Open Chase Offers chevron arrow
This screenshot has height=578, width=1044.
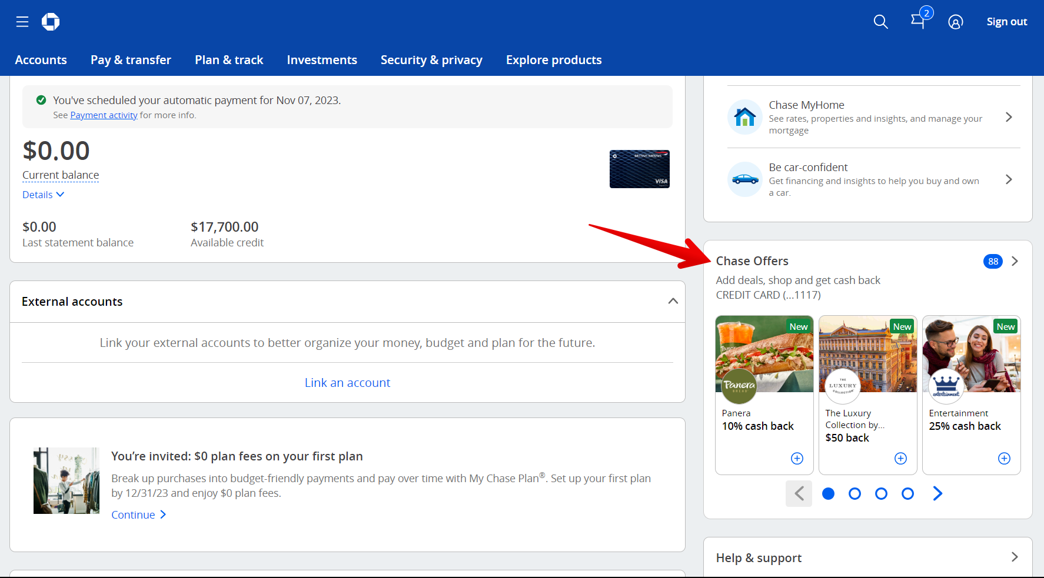pos(1015,261)
